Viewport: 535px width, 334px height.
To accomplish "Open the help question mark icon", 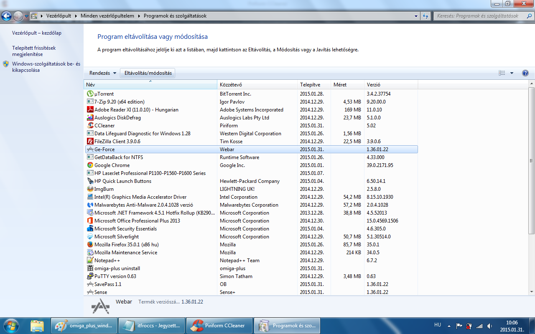I will 525,73.
